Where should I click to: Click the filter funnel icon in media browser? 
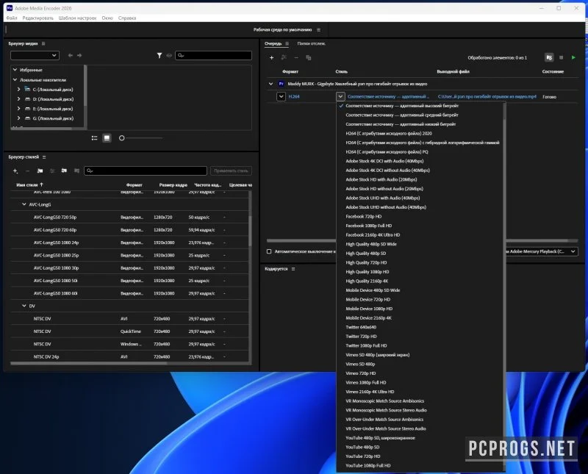click(x=159, y=56)
